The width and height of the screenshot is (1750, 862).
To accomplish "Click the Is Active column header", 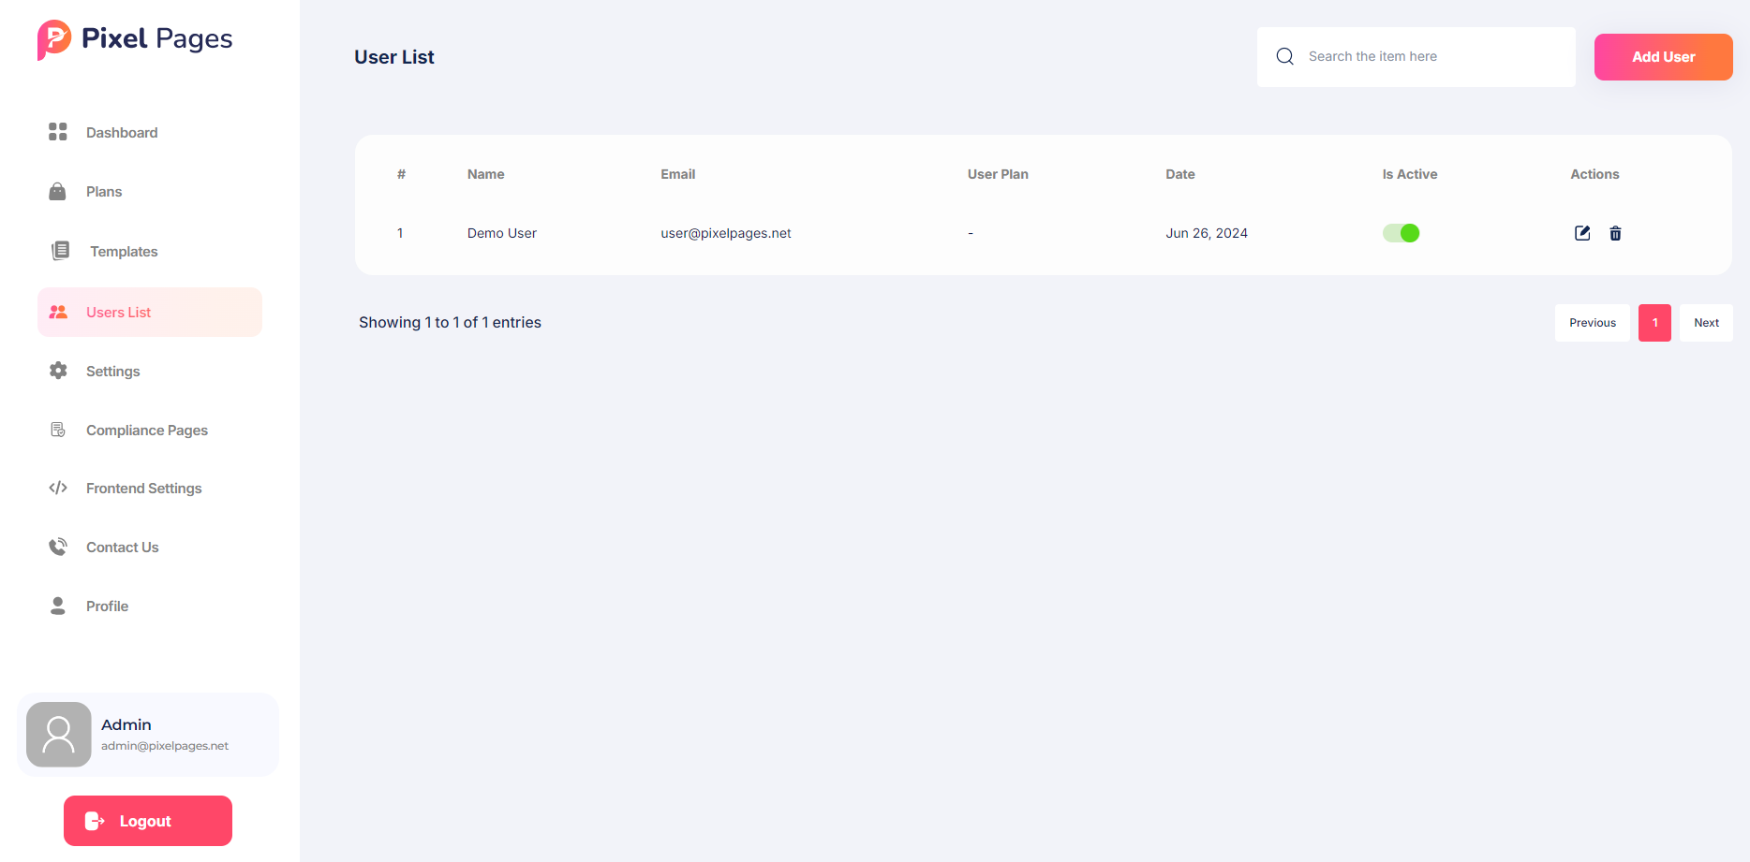I will [x=1409, y=174].
